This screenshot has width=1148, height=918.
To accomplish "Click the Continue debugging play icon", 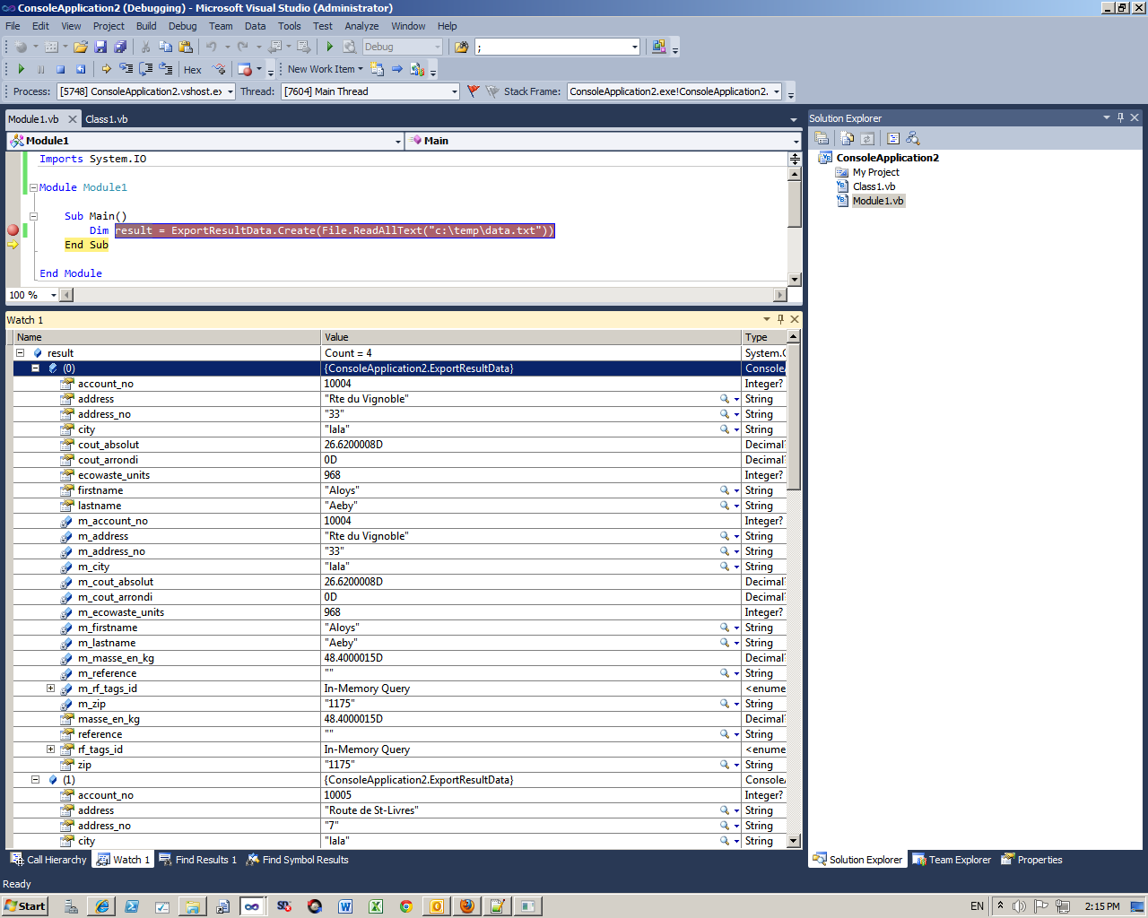I will 21,69.
